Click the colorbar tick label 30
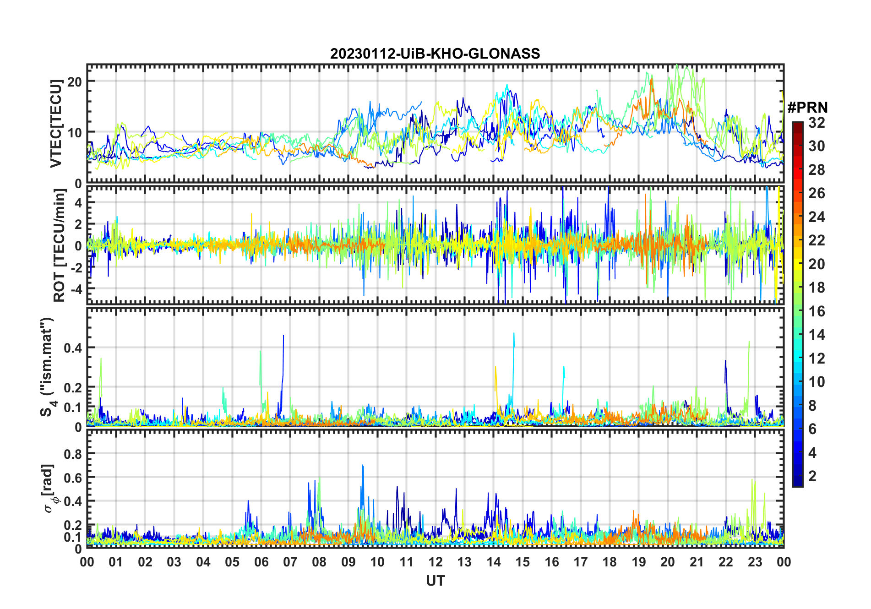871x609 pixels. pos(817,146)
